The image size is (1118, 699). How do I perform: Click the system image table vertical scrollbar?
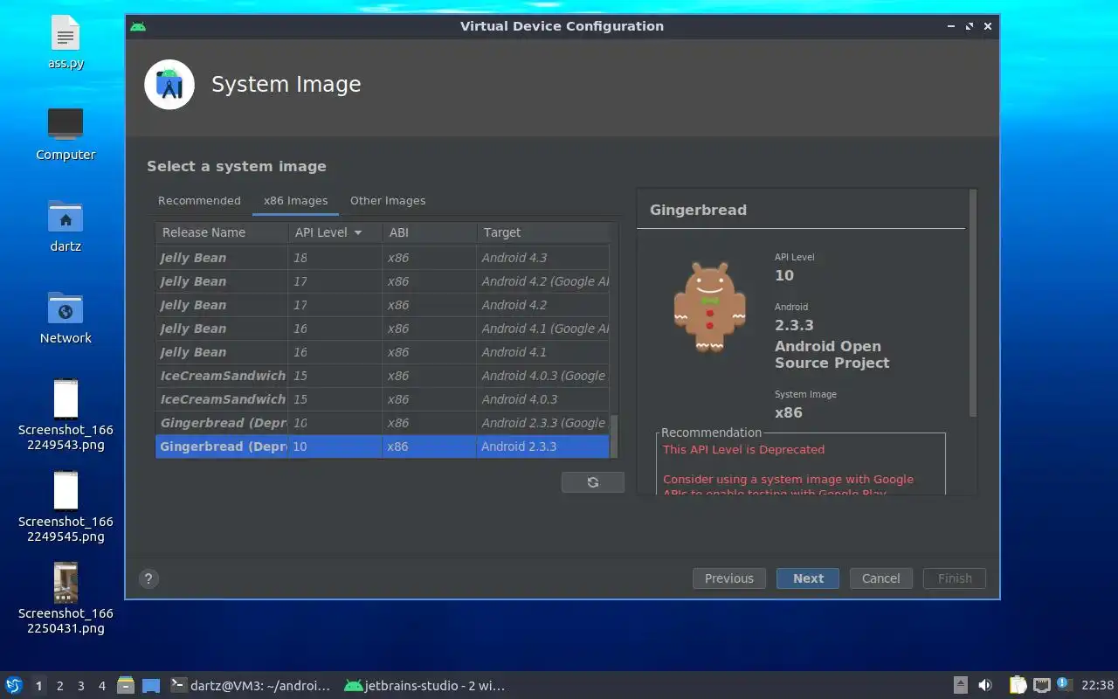(x=614, y=435)
